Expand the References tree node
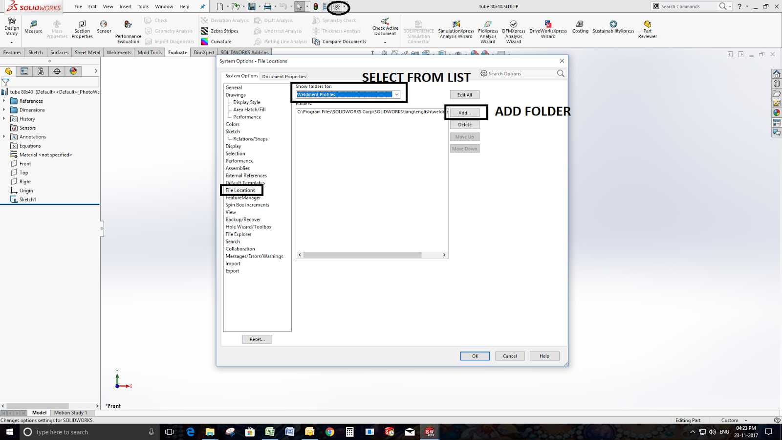782x440 pixels. click(x=5, y=101)
